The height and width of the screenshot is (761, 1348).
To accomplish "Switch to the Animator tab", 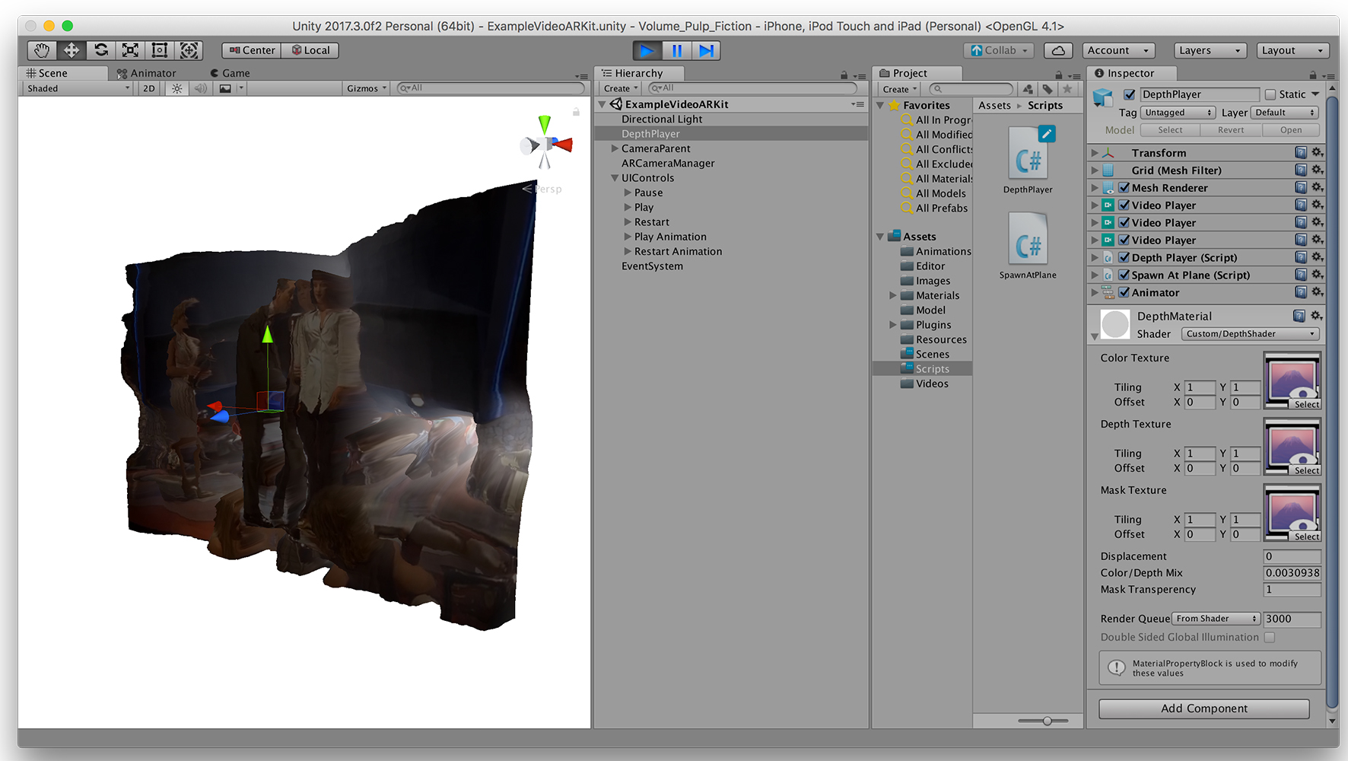I will pos(146,73).
